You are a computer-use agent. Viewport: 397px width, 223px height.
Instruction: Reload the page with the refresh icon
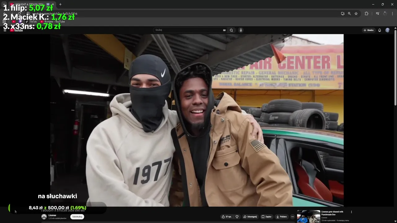pyautogui.click(x=19, y=14)
